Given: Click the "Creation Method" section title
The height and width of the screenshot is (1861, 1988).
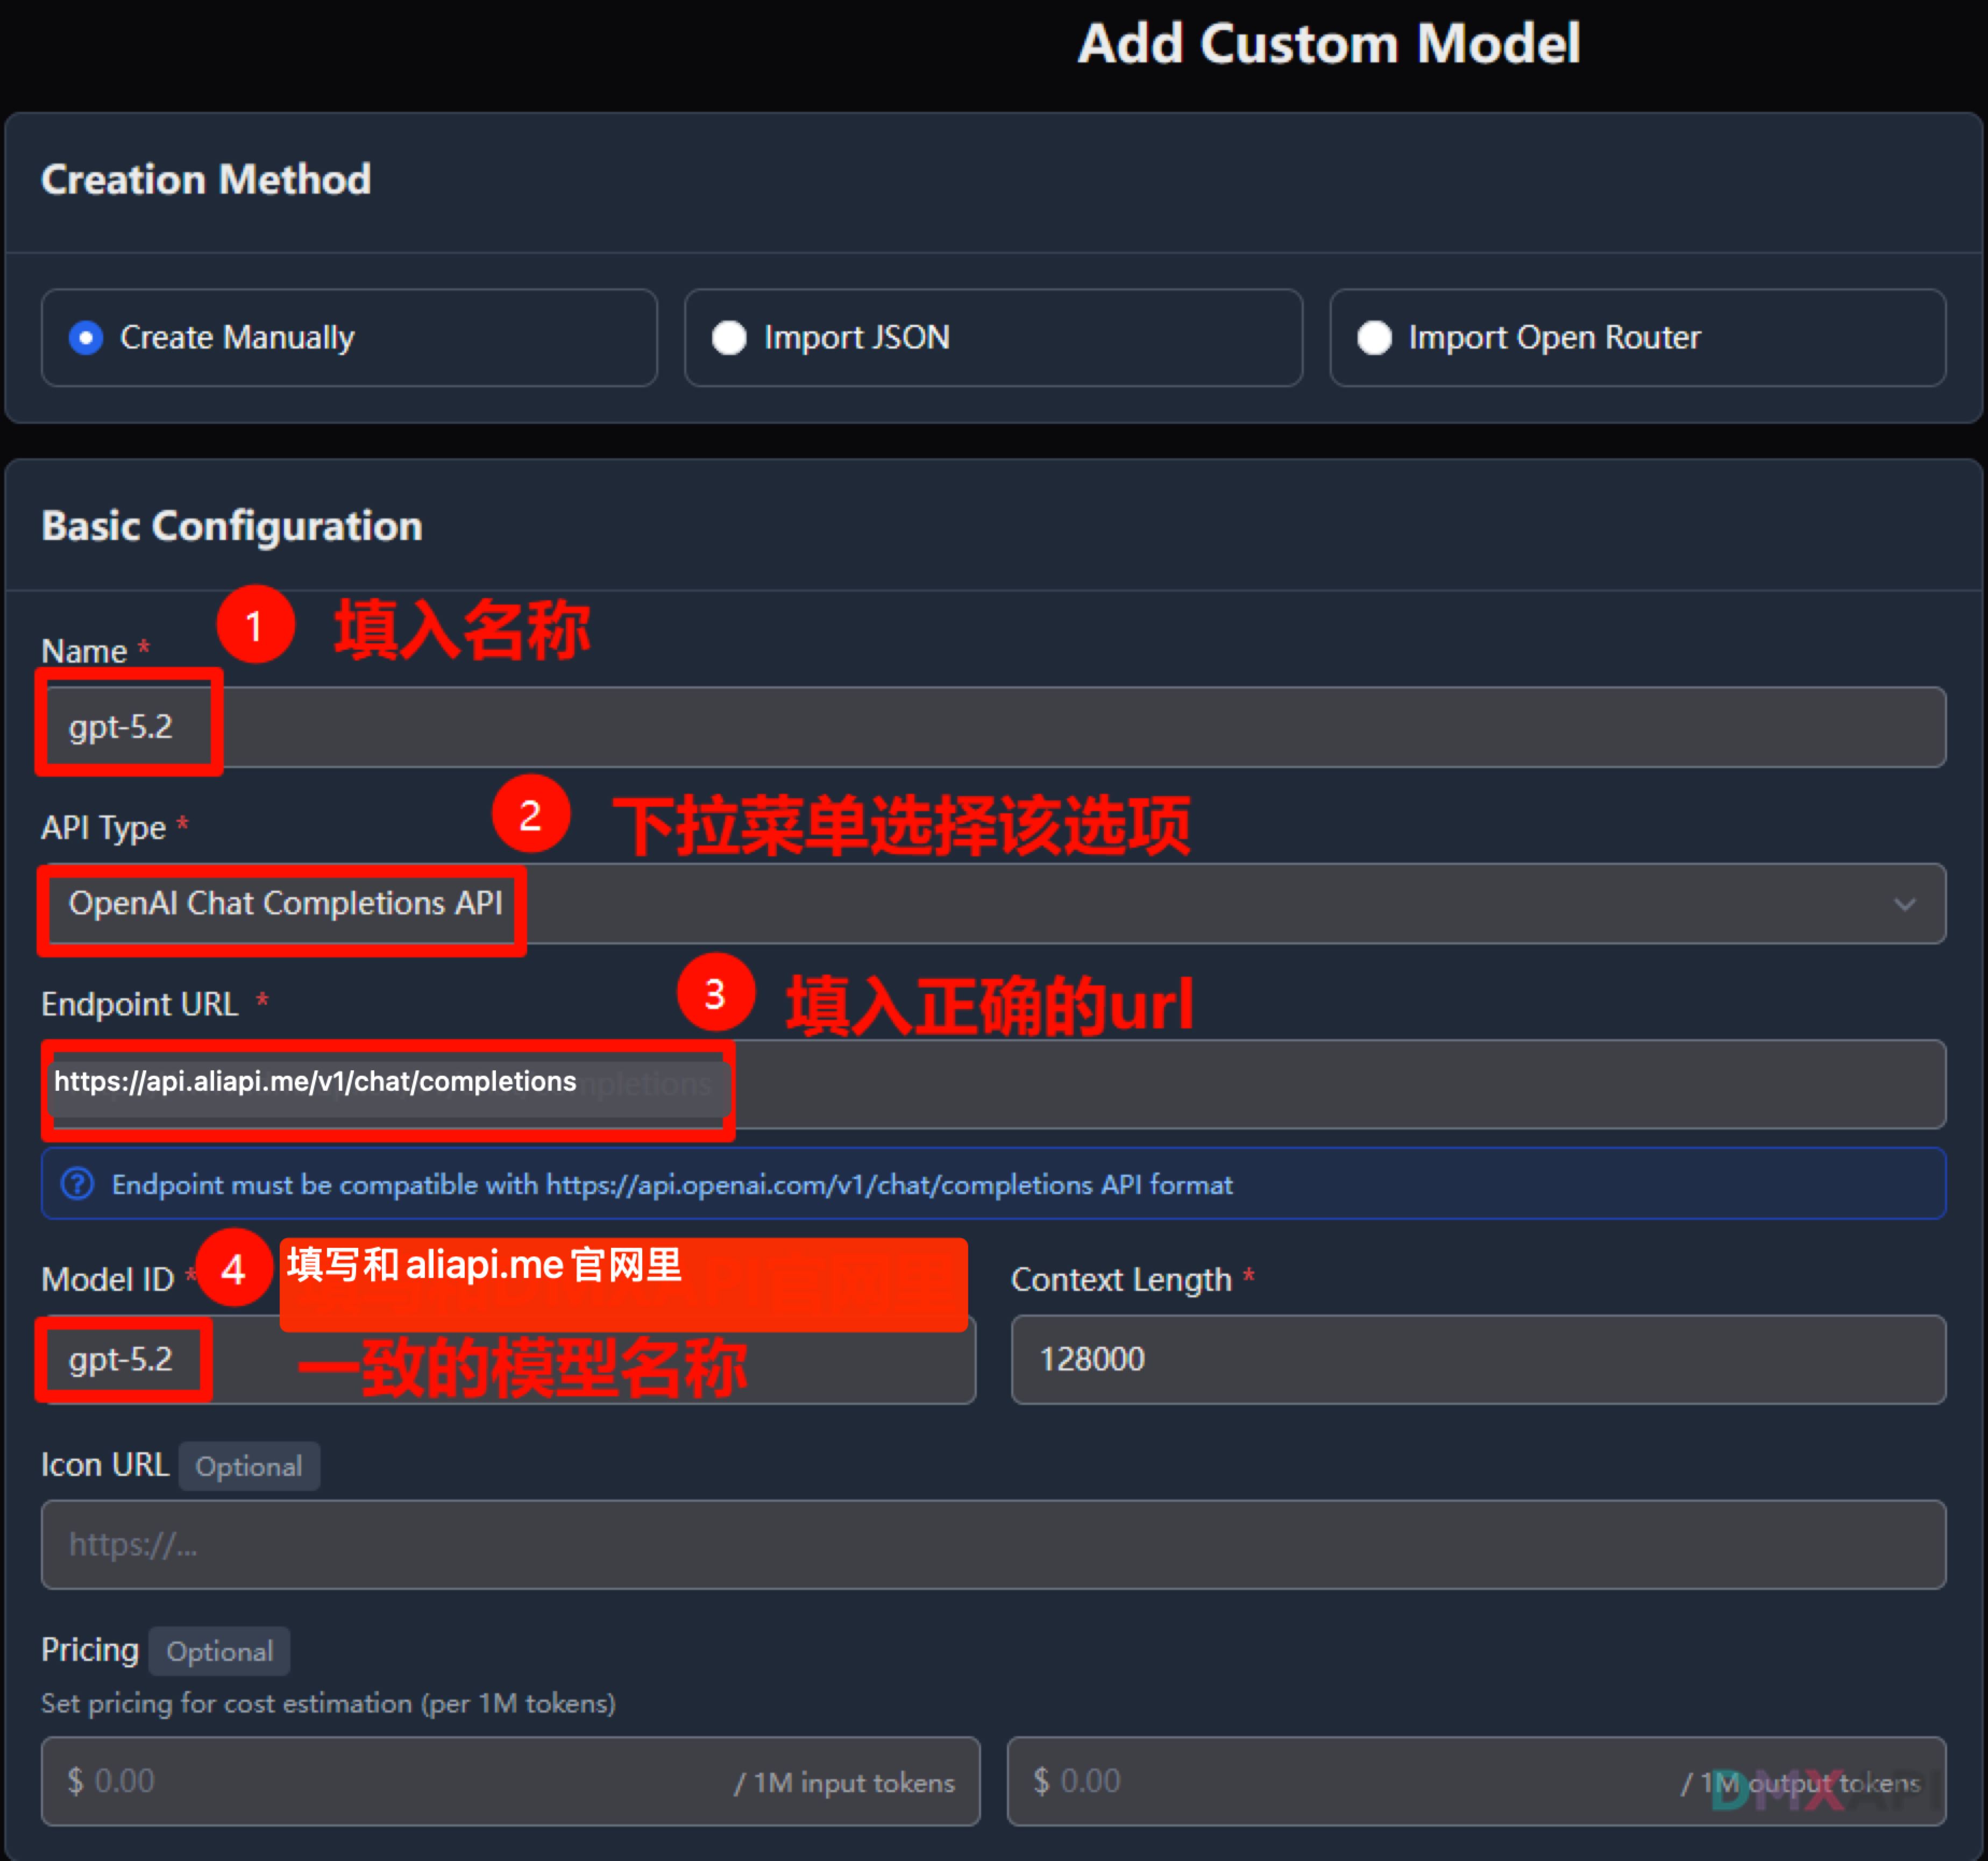Looking at the screenshot, I should pos(206,180).
